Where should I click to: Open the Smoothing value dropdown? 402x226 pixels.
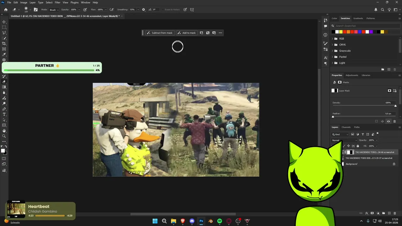138,9
